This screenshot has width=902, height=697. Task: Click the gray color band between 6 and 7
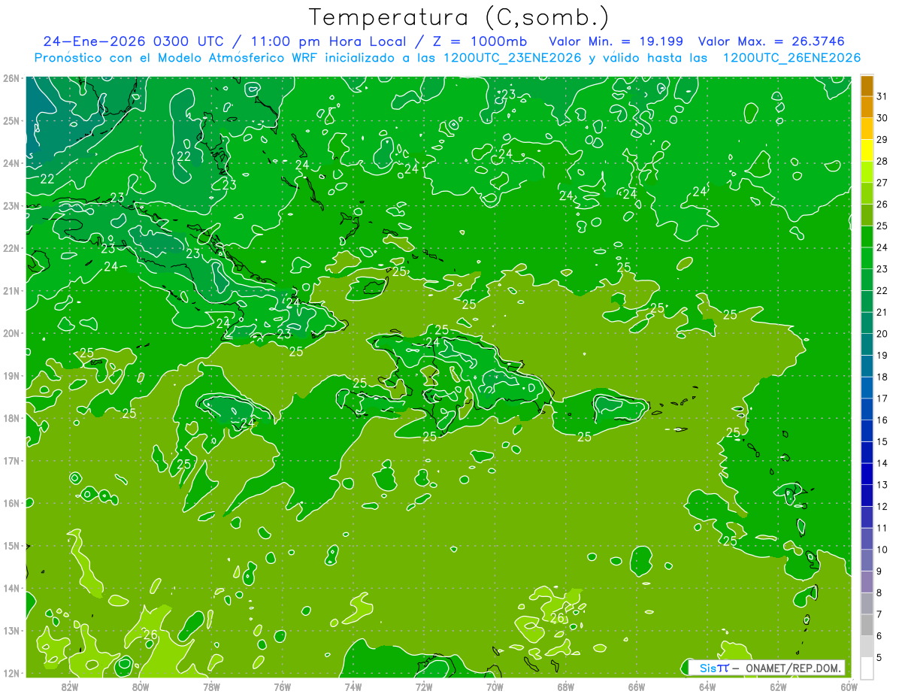(867, 625)
